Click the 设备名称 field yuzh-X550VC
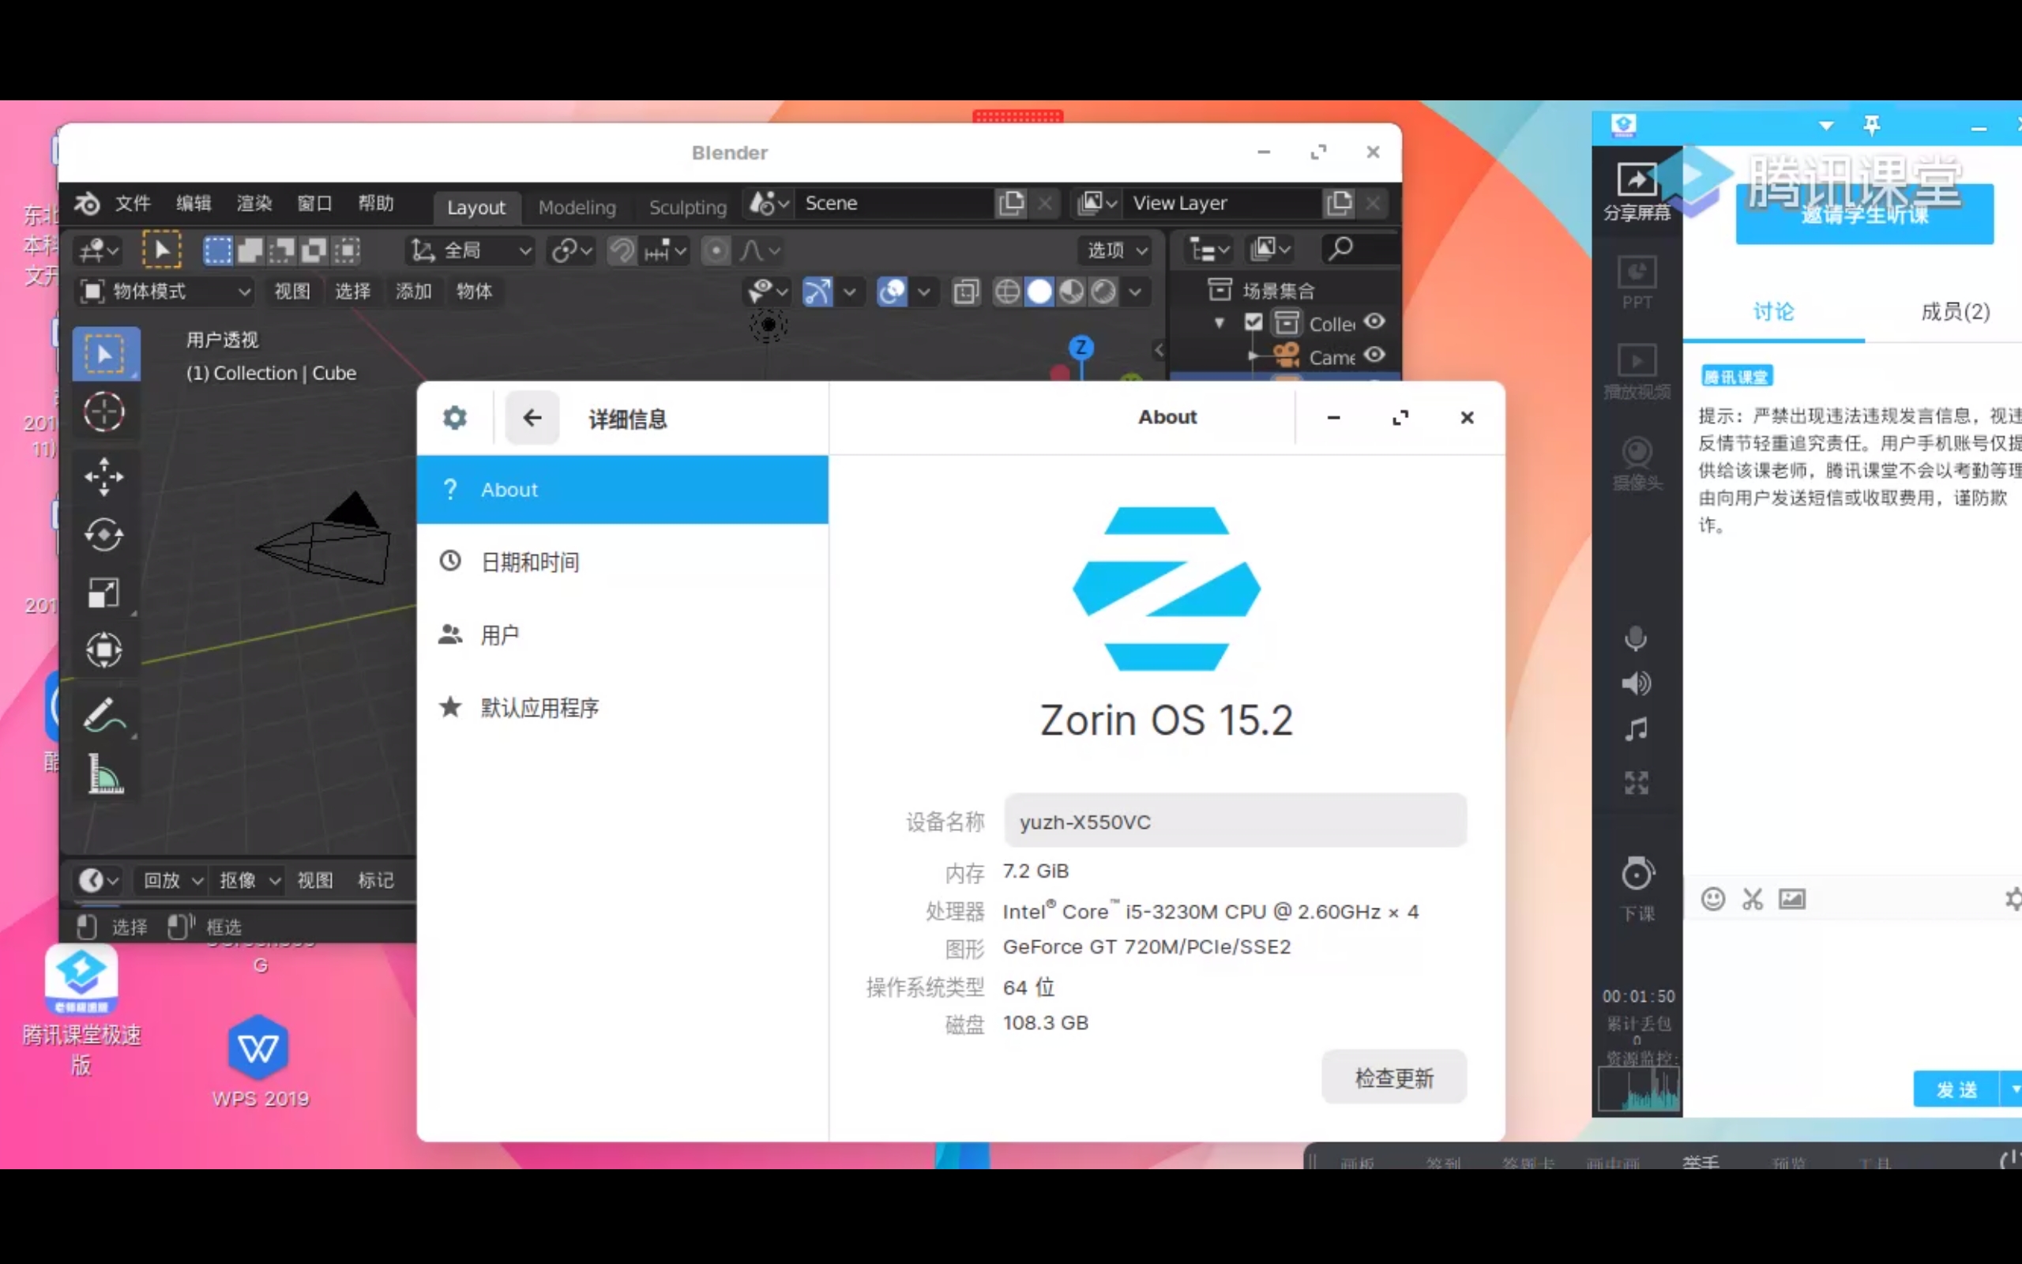2022x1264 pixels. pos(1235,821)
